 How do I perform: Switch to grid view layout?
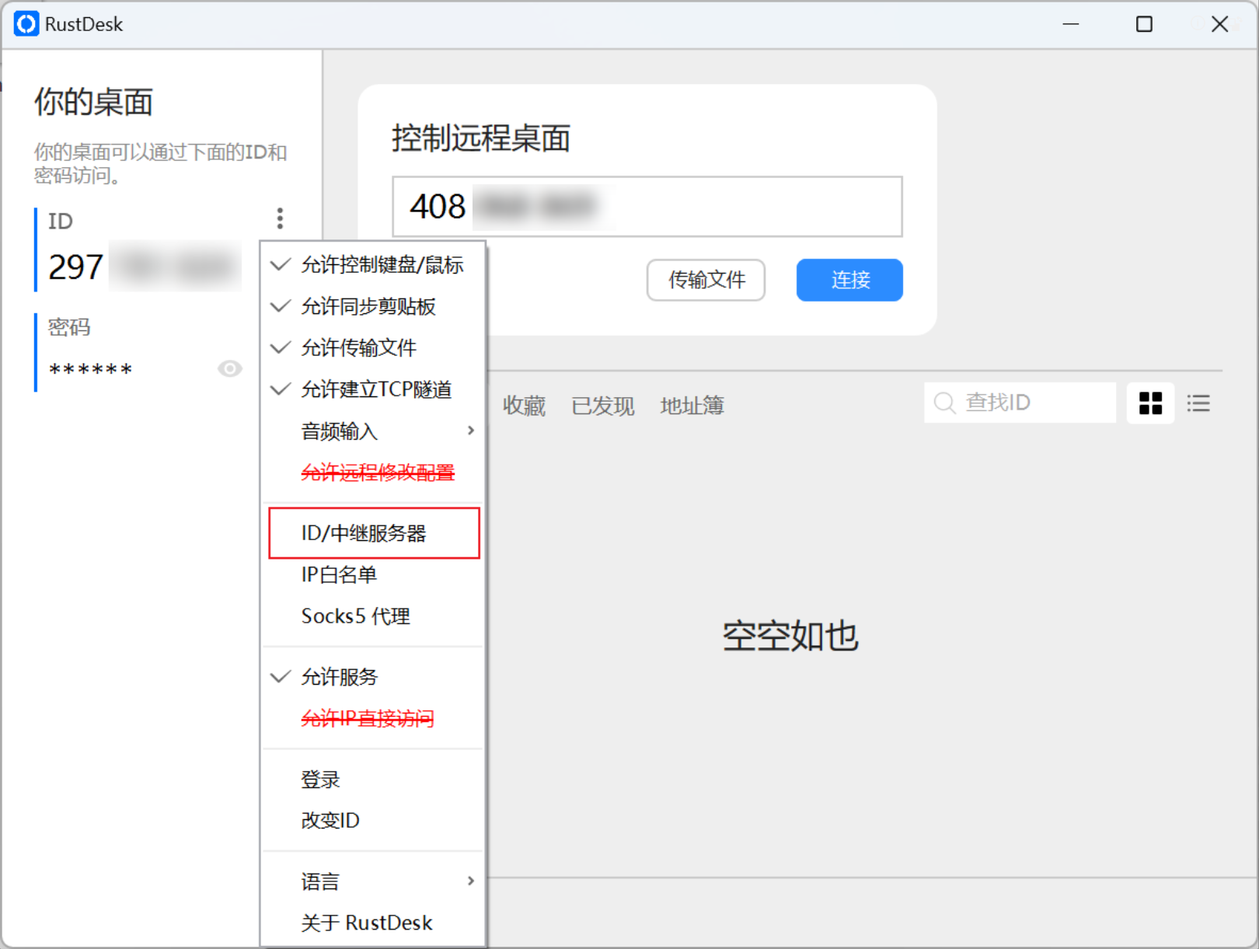pos(1150,403)
